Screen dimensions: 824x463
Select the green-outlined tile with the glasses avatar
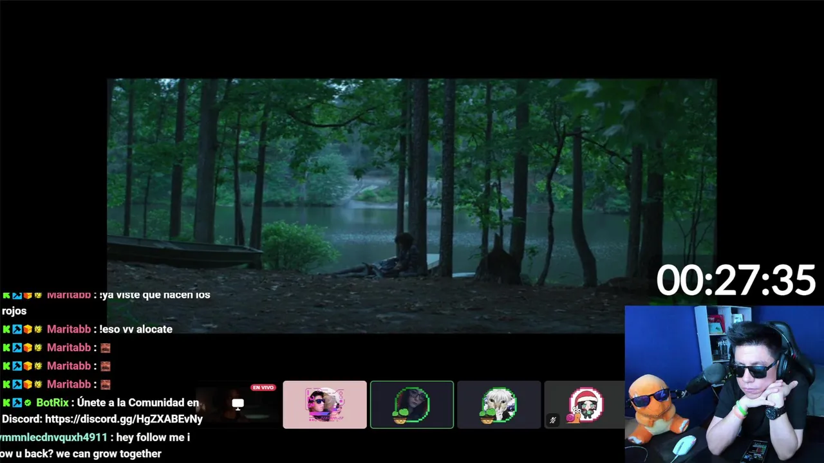point(412,404)
